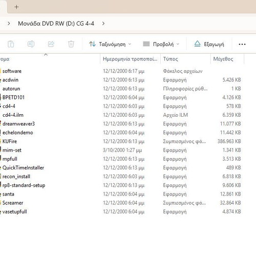
Task: Select the software folder
Action: click(x=12, y=71)
